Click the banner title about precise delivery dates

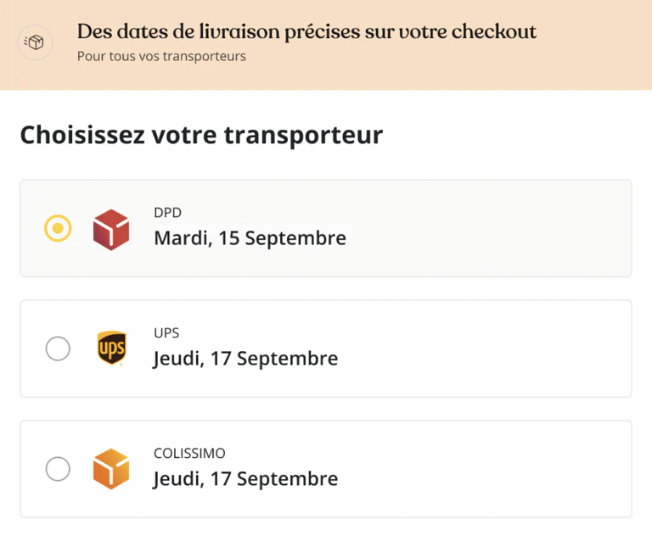[306, 32]
